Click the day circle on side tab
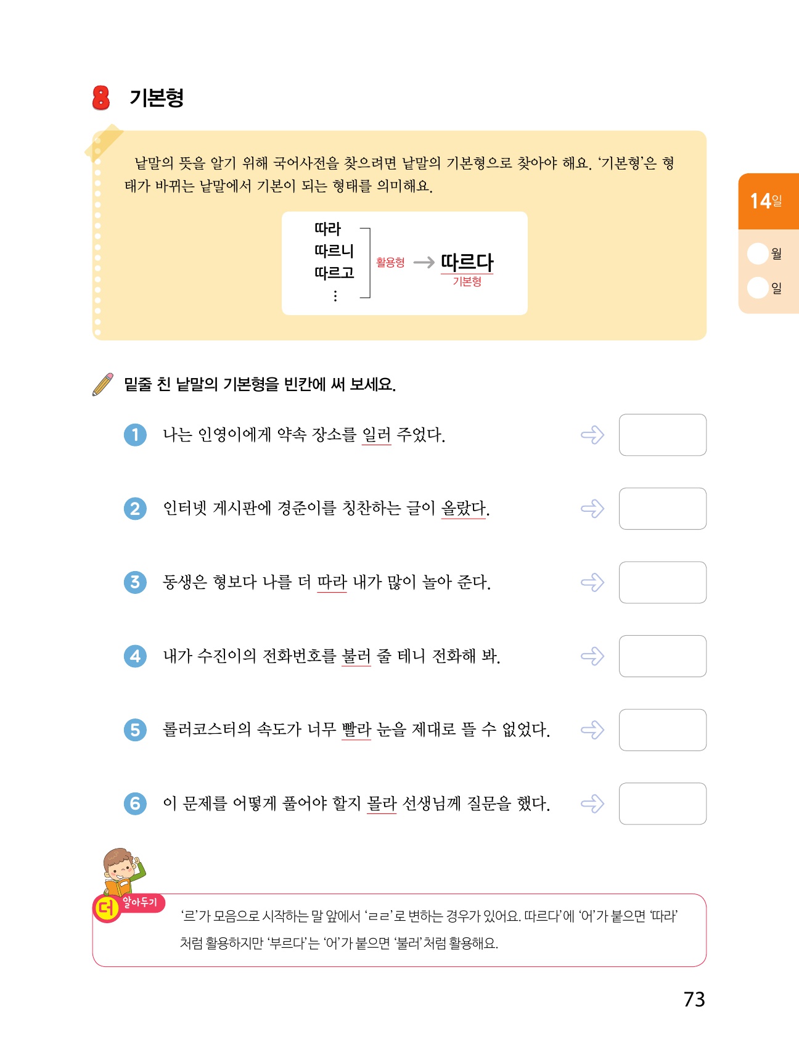This screenshot has width=799, height=1049. [757, 287]
